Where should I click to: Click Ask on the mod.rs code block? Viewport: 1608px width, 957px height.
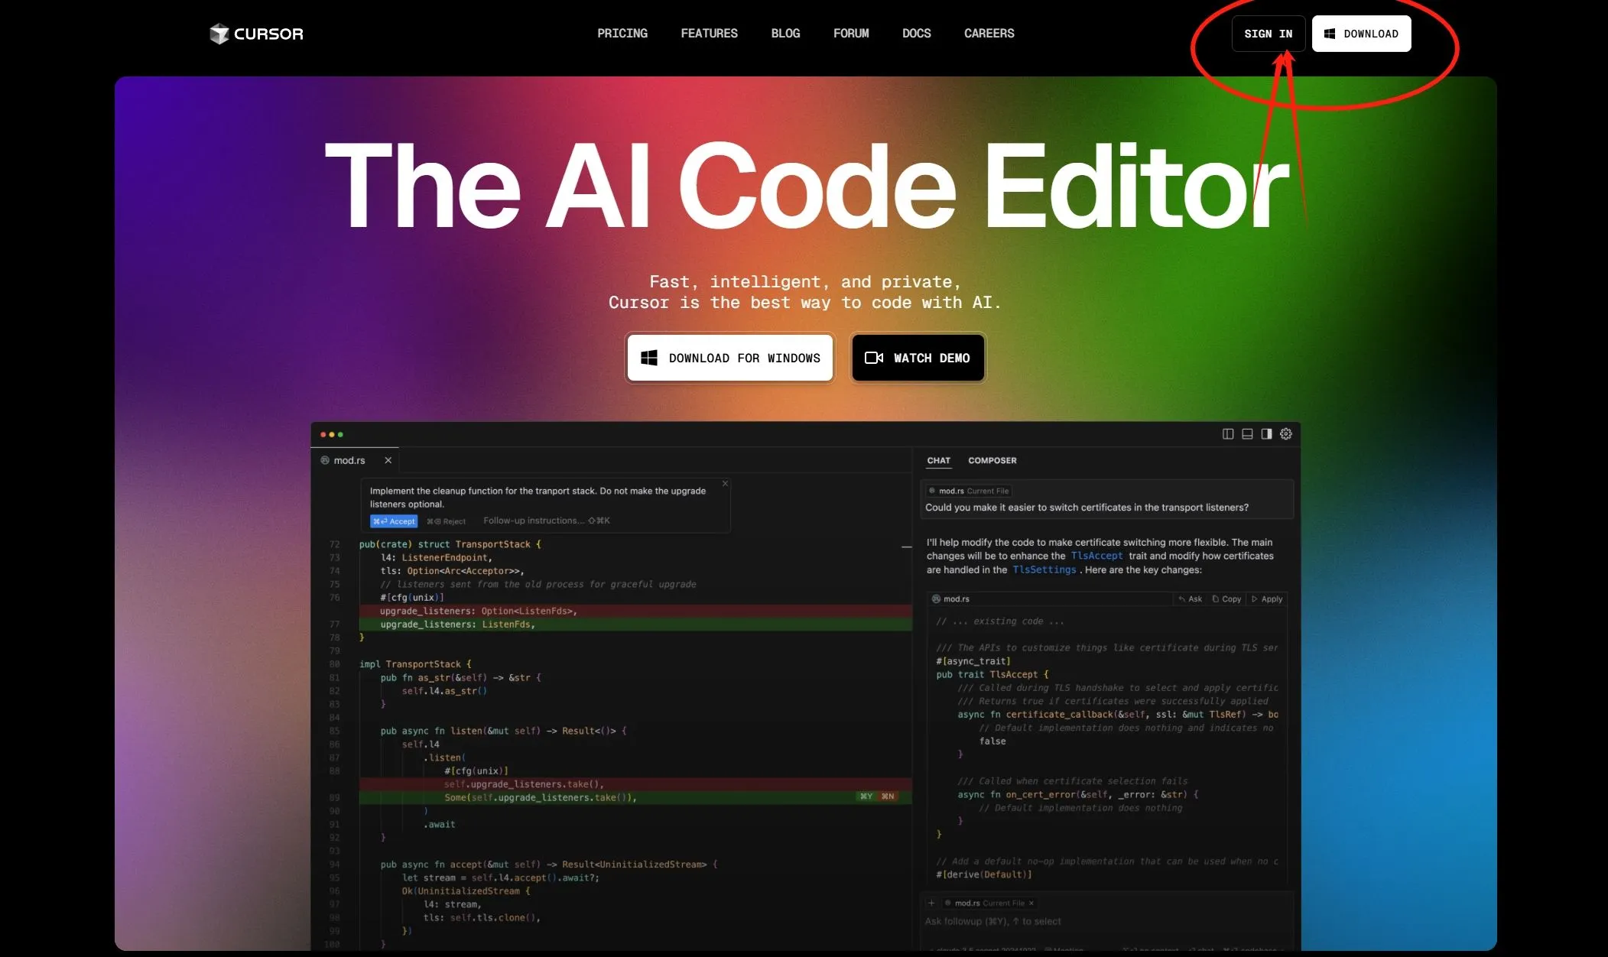click(x=1190, y=599)
